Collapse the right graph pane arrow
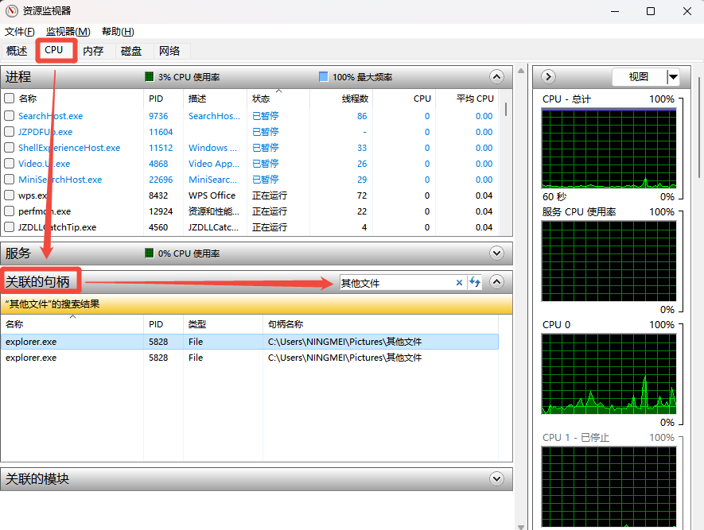Screen dimensions: 704x530 [548, 77]
